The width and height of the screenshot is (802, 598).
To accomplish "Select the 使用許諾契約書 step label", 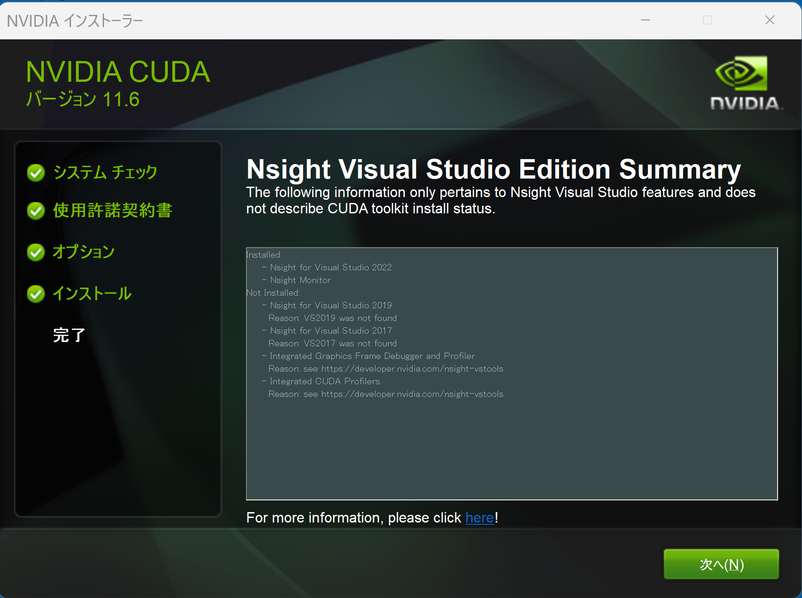I will 113,210.
